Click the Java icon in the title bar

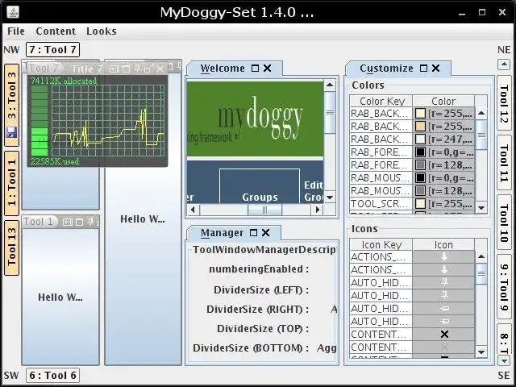click(13, 13)
